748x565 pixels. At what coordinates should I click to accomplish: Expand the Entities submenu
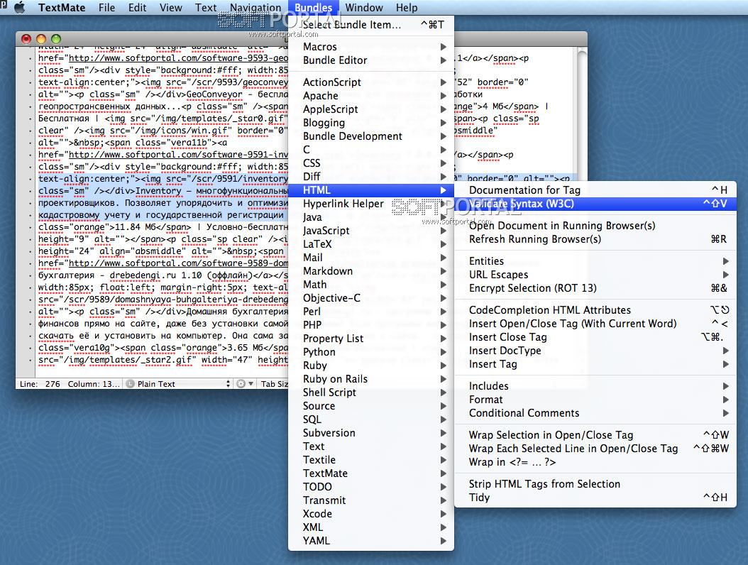pos(595,261)
